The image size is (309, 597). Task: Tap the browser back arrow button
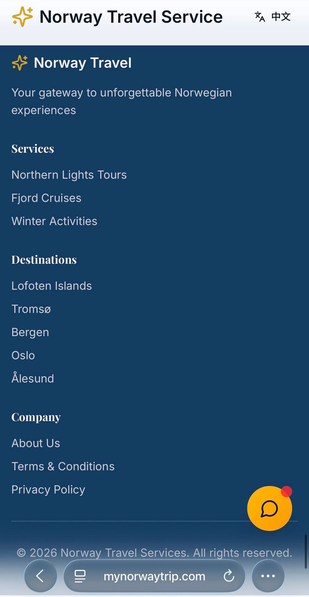41,576
